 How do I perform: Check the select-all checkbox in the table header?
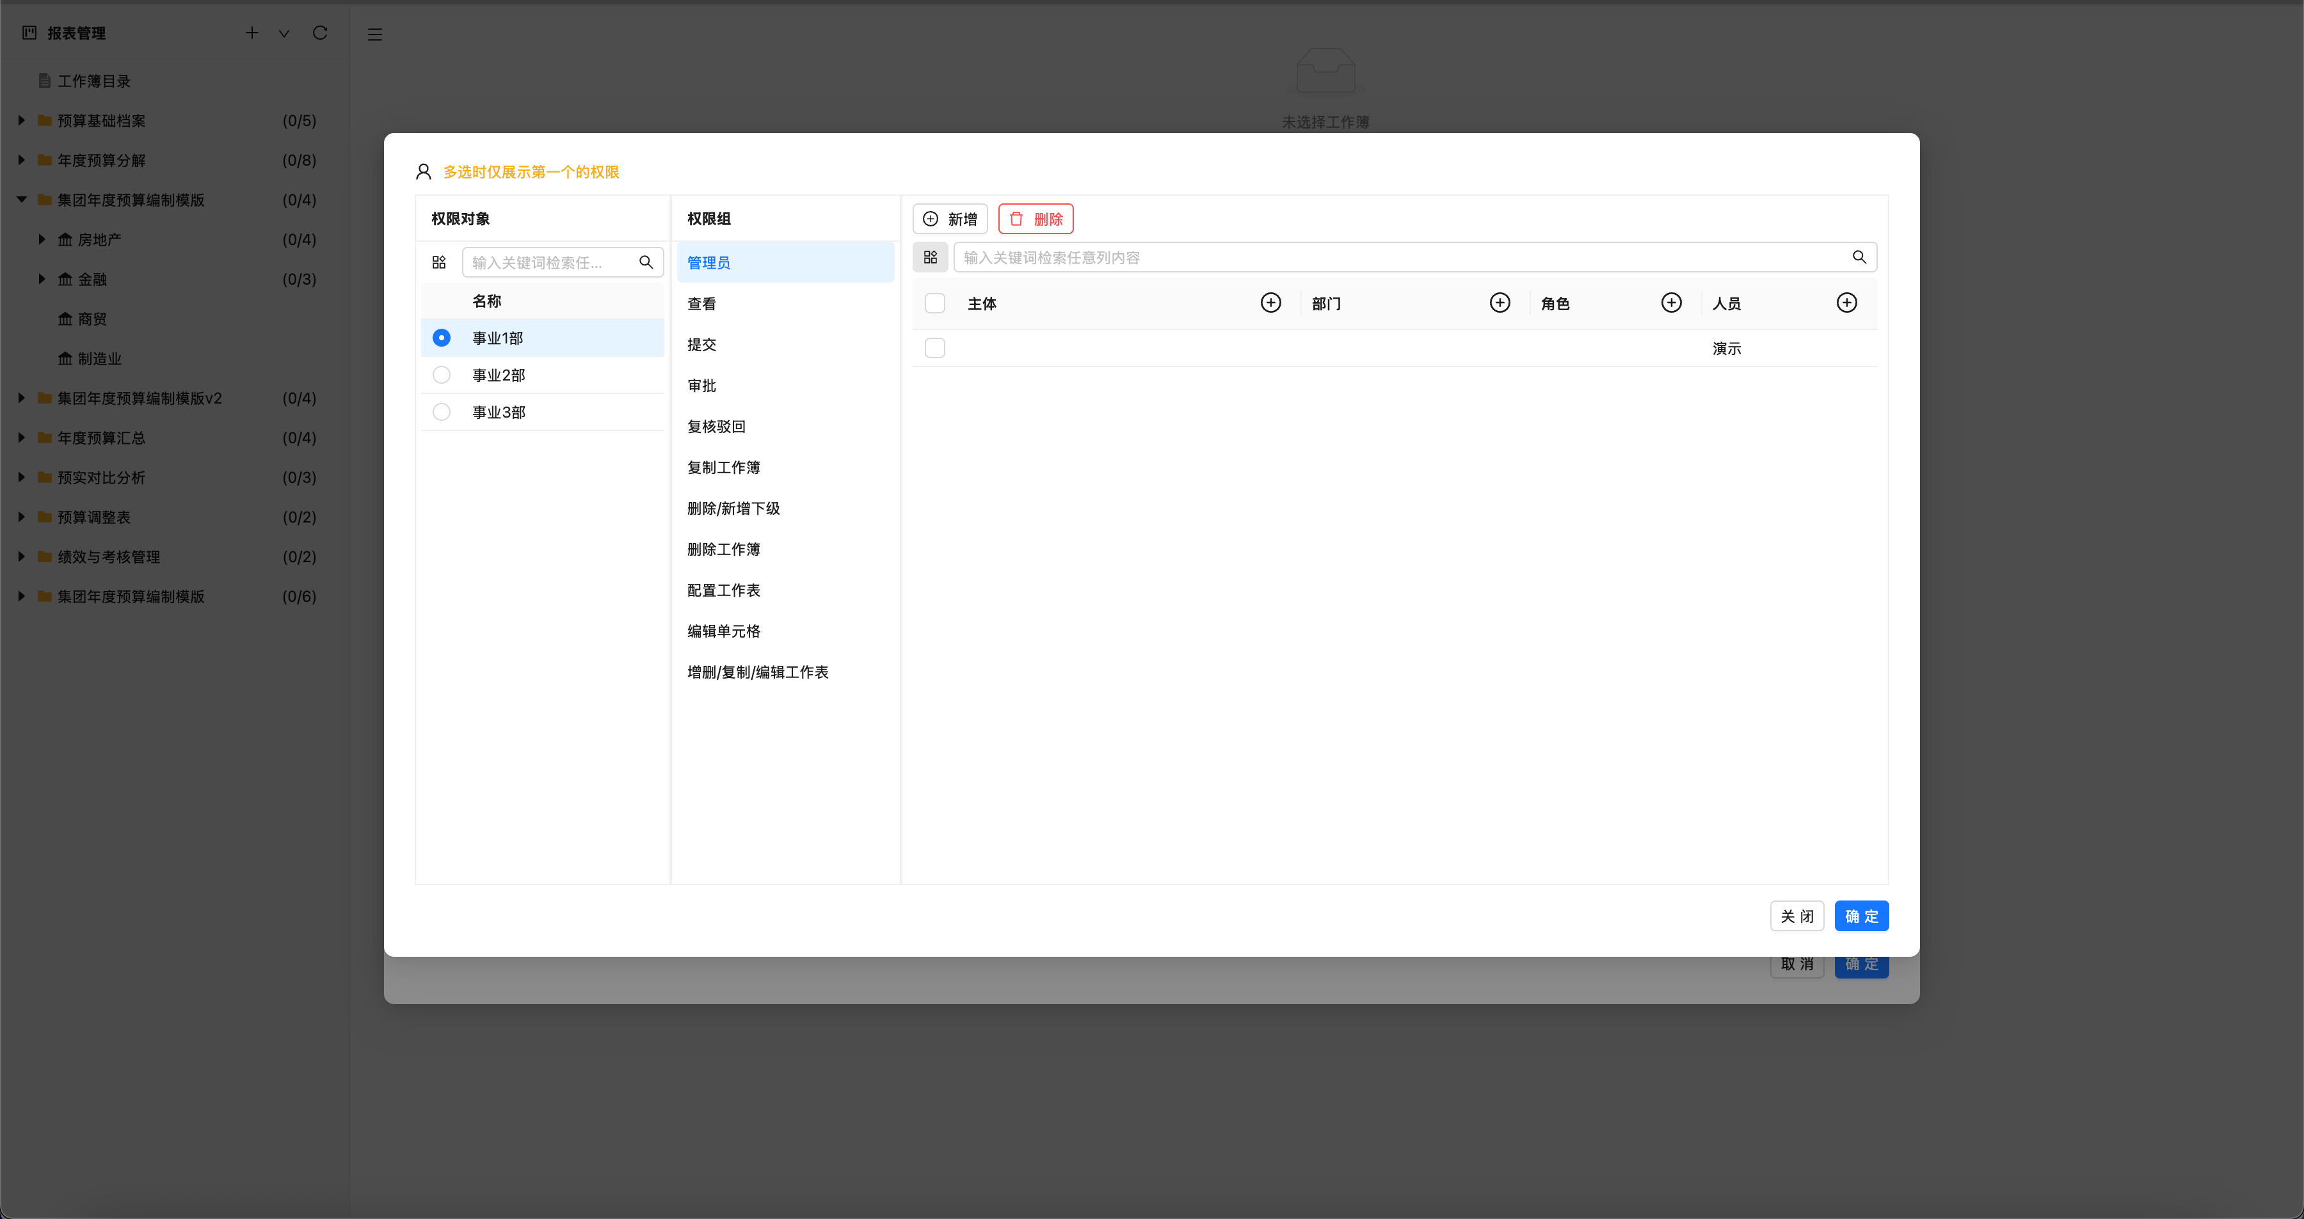coord(934,303)
